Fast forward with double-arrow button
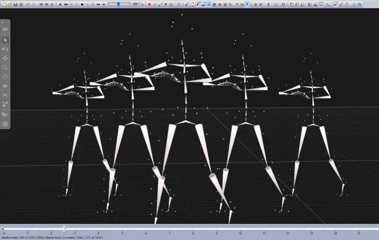This screenshot has height=240, width=379. pyautogui.click(x=99, y=4)
